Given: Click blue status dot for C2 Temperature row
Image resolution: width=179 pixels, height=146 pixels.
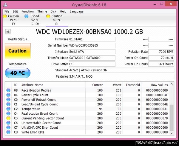Looking at the screenshot, I should (x=8, y=109).
